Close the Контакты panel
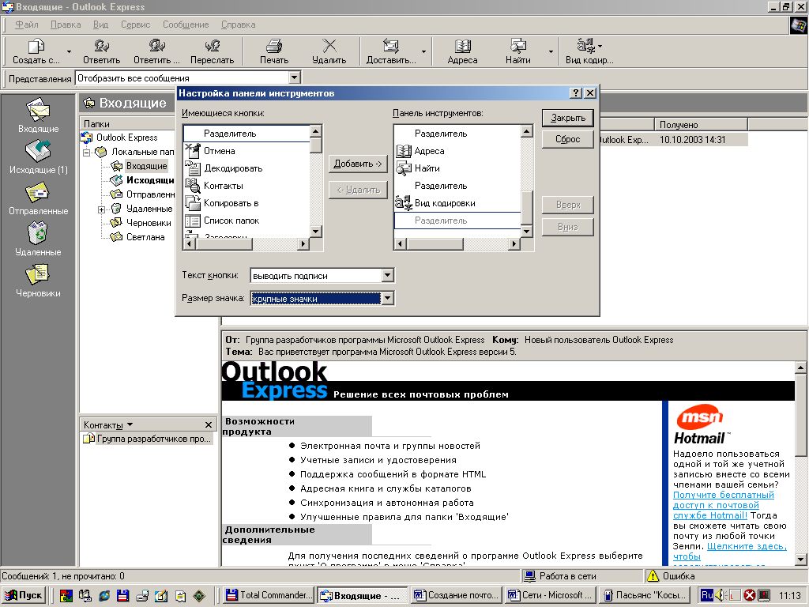Image resolution: width=809 pixels, height=607 pixels. pos(209,424)
